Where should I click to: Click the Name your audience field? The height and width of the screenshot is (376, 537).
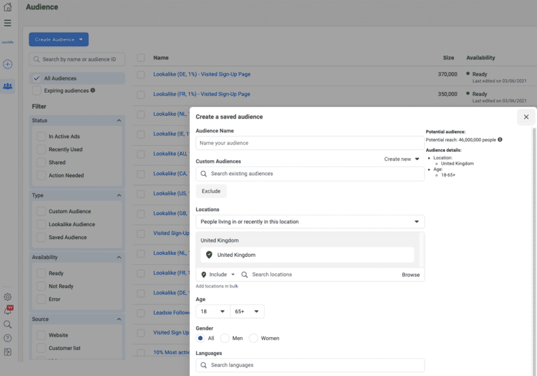click(x=310, y=143)
